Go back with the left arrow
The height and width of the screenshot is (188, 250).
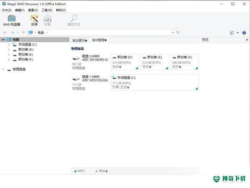tap(5, 32)
